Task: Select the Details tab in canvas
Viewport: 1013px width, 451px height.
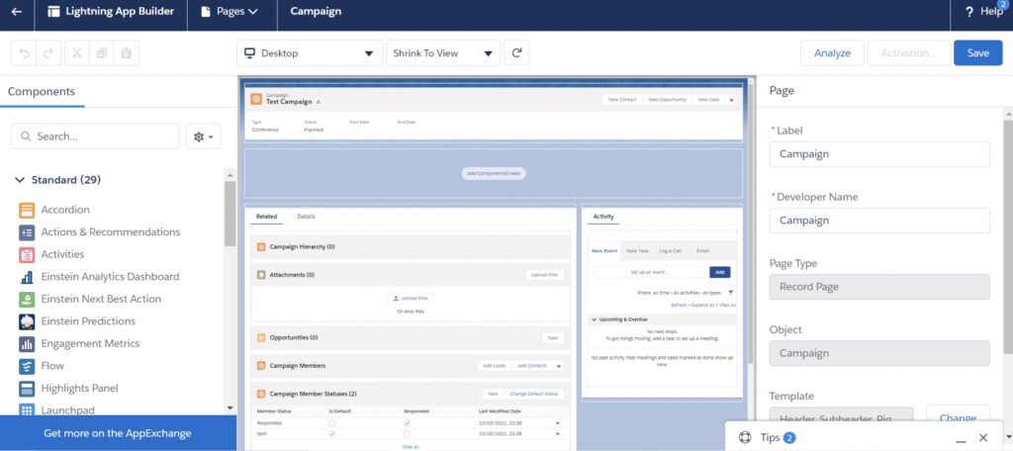Action: pyautogui.click(x=306, y=217)
